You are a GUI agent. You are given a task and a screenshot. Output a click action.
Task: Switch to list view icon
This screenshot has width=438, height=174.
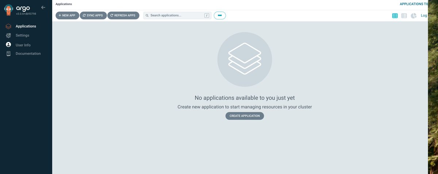(404, 16)
